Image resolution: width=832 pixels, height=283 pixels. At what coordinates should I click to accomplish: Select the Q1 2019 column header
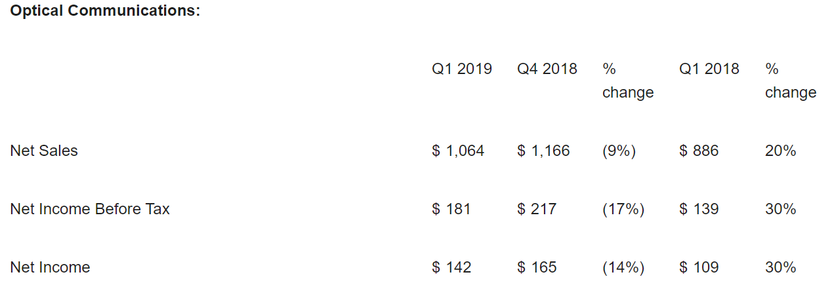pyautogui.click(x=461, y=69)
